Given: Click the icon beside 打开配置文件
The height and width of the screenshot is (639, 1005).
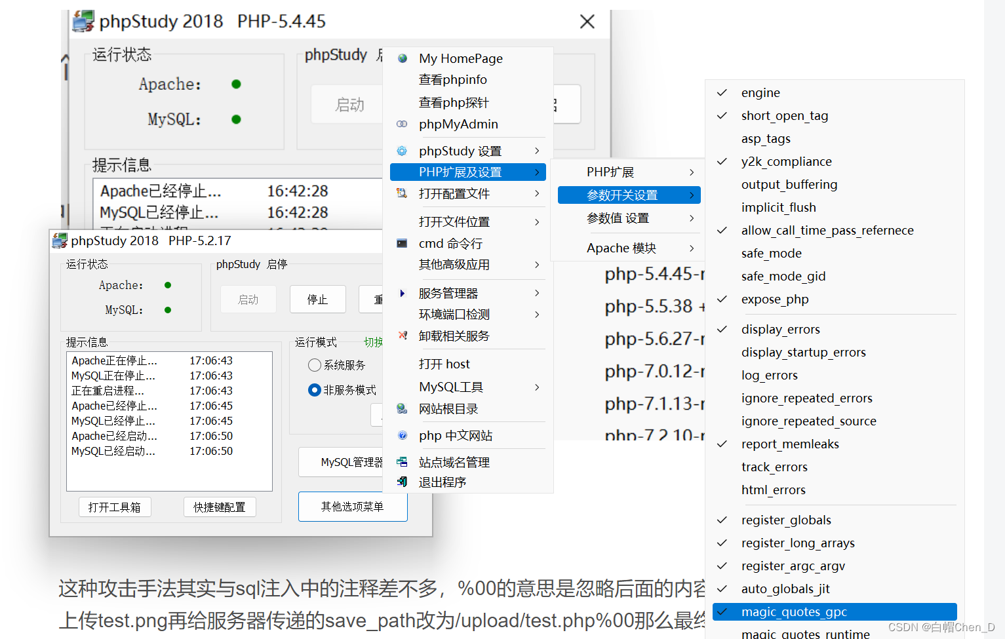Looking at the screenshot, I should [x=402, y=193].
